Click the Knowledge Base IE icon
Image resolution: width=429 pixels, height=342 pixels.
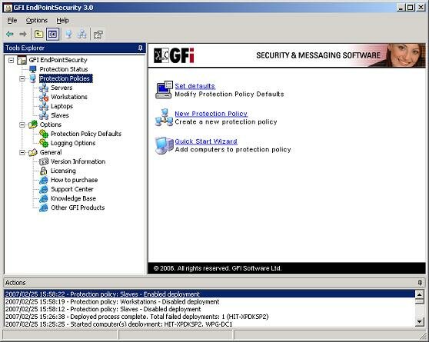[x=44, y=198]
